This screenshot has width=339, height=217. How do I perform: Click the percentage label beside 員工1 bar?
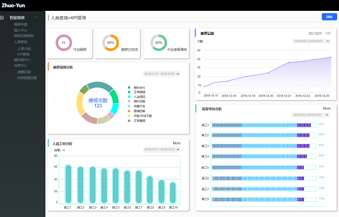322,124
